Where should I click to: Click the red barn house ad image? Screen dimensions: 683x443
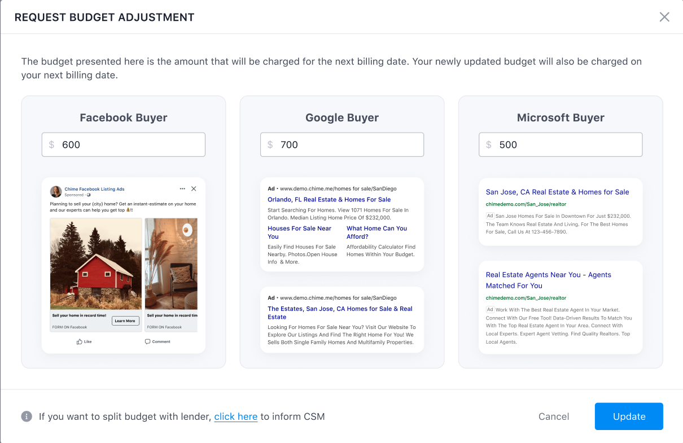click(96, 264)
